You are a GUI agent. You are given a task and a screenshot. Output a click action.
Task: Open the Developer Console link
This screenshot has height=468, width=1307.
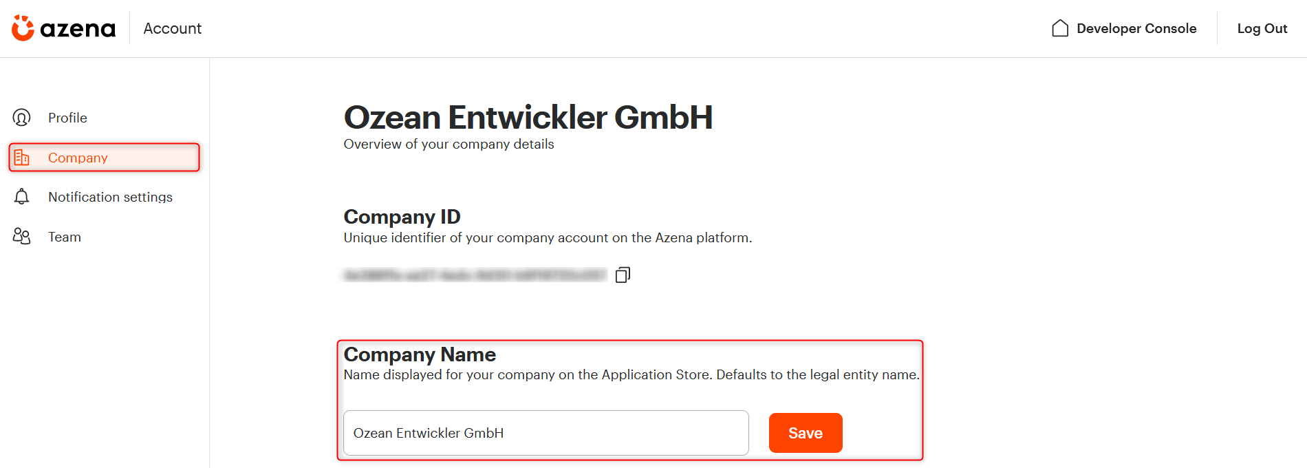pos(1136,28)
